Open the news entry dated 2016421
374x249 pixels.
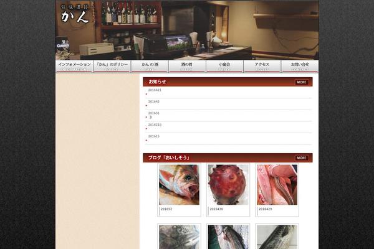pyautogui.click(x=228, y=93)
